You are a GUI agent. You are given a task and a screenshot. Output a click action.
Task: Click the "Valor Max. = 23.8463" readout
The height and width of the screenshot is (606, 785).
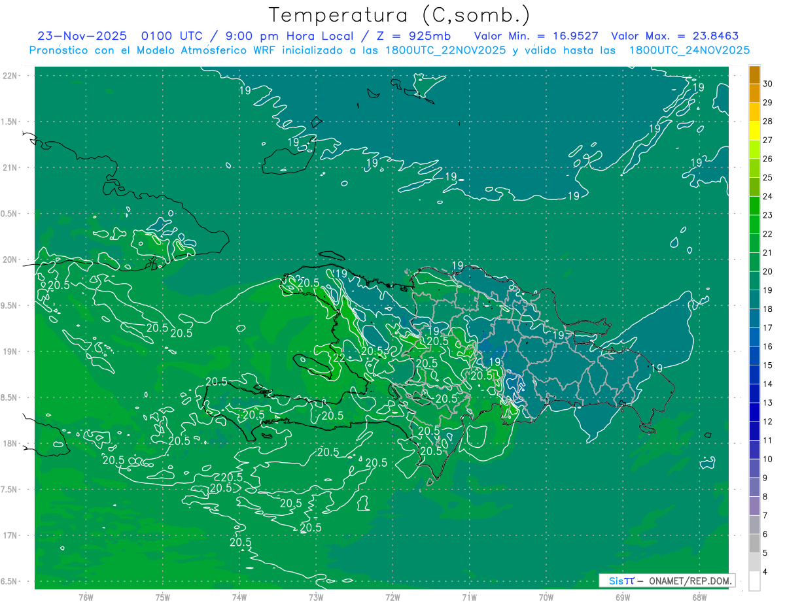coord(674,36)
